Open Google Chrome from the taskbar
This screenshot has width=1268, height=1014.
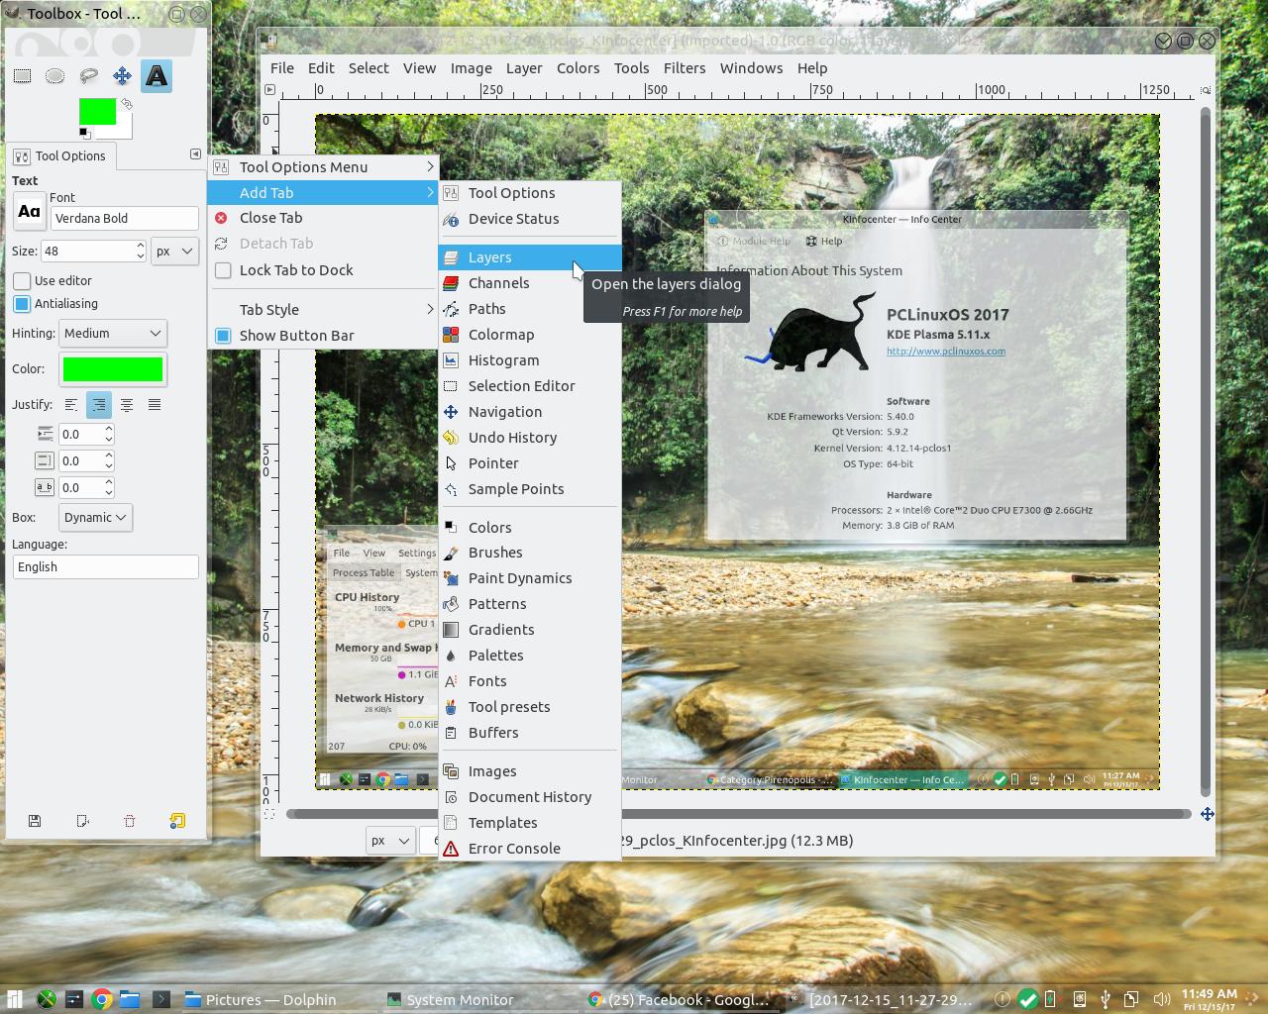coord(102,999)
